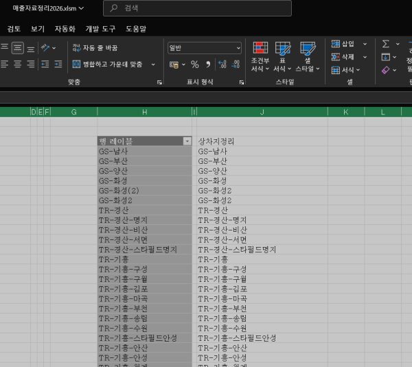Apply percent style

(x=195, y=64)
